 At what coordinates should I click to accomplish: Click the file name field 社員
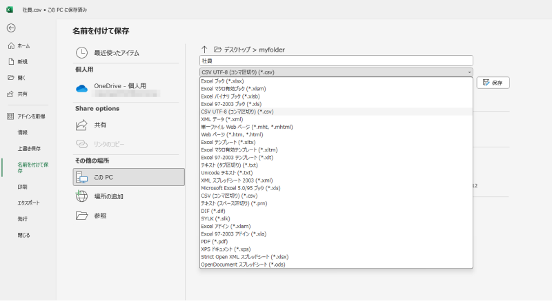point(336,61)
